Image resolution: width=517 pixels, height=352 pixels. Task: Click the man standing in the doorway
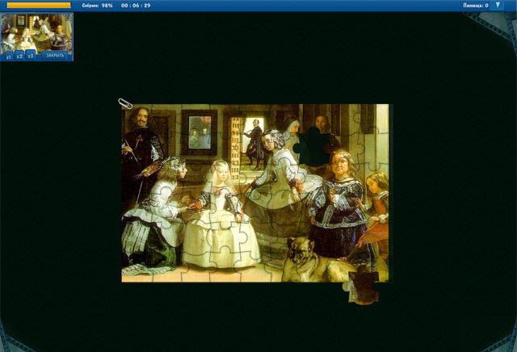coord(254,141)
